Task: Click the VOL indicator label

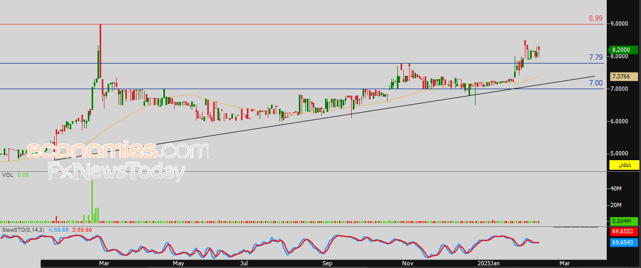Action: tap(7, 175)
